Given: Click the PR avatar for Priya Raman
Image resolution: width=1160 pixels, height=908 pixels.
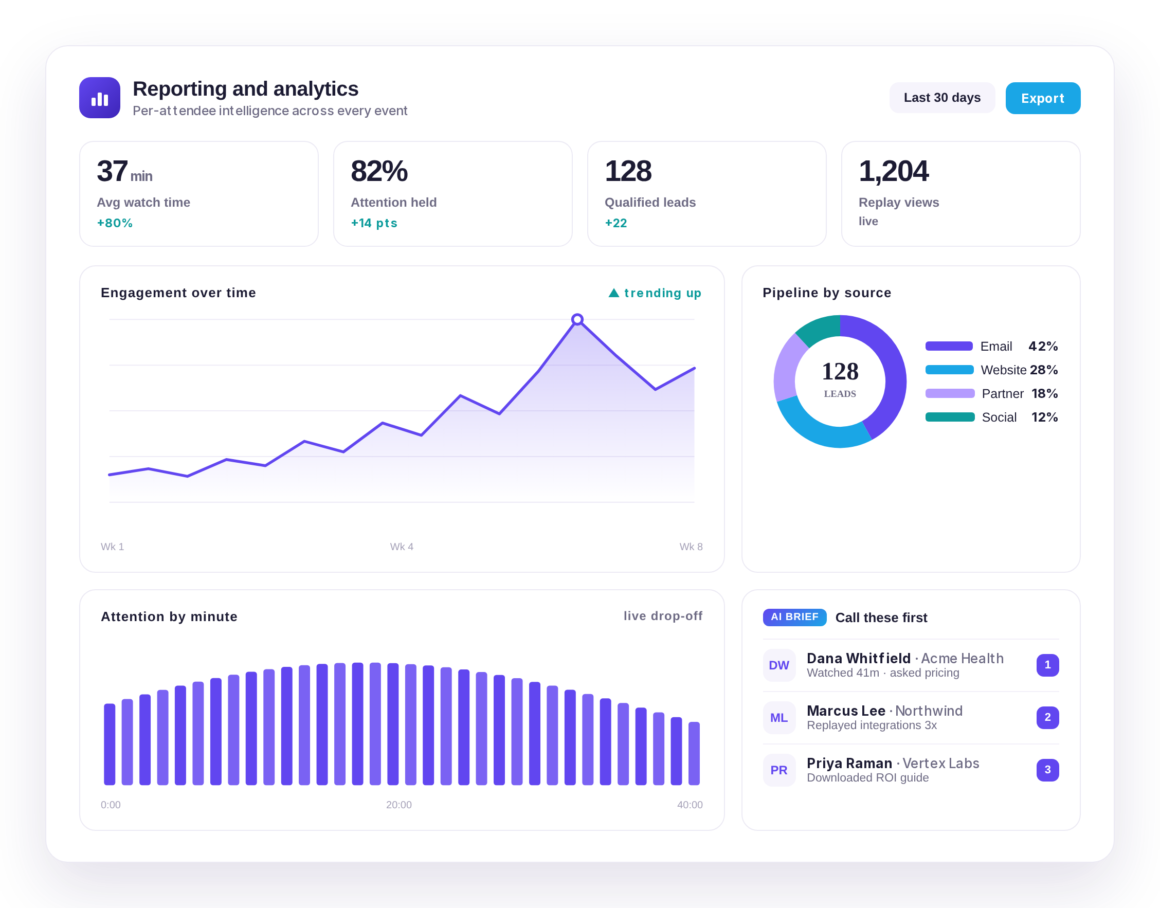Looking at the screenshot, I should tap(779, 770).
